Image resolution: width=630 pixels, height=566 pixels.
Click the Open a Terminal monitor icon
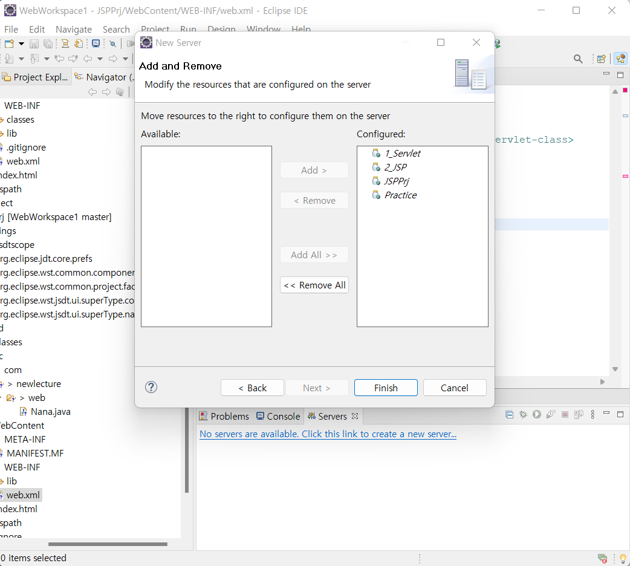coord(96,44)
